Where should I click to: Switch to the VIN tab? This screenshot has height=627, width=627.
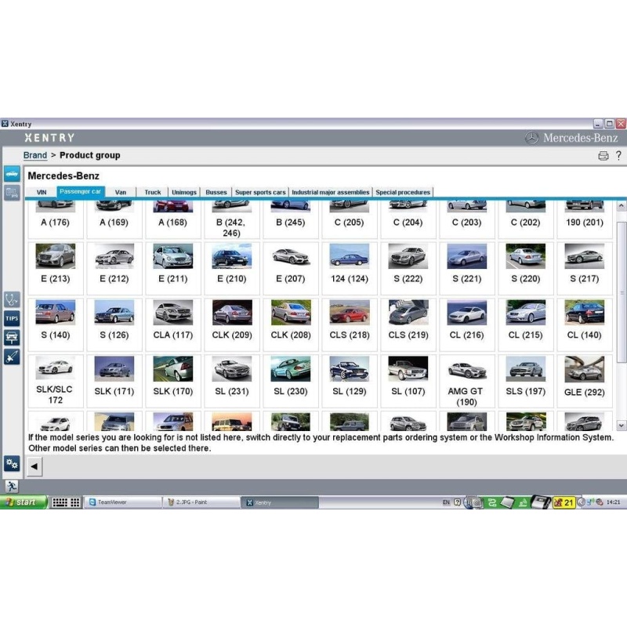42,192
